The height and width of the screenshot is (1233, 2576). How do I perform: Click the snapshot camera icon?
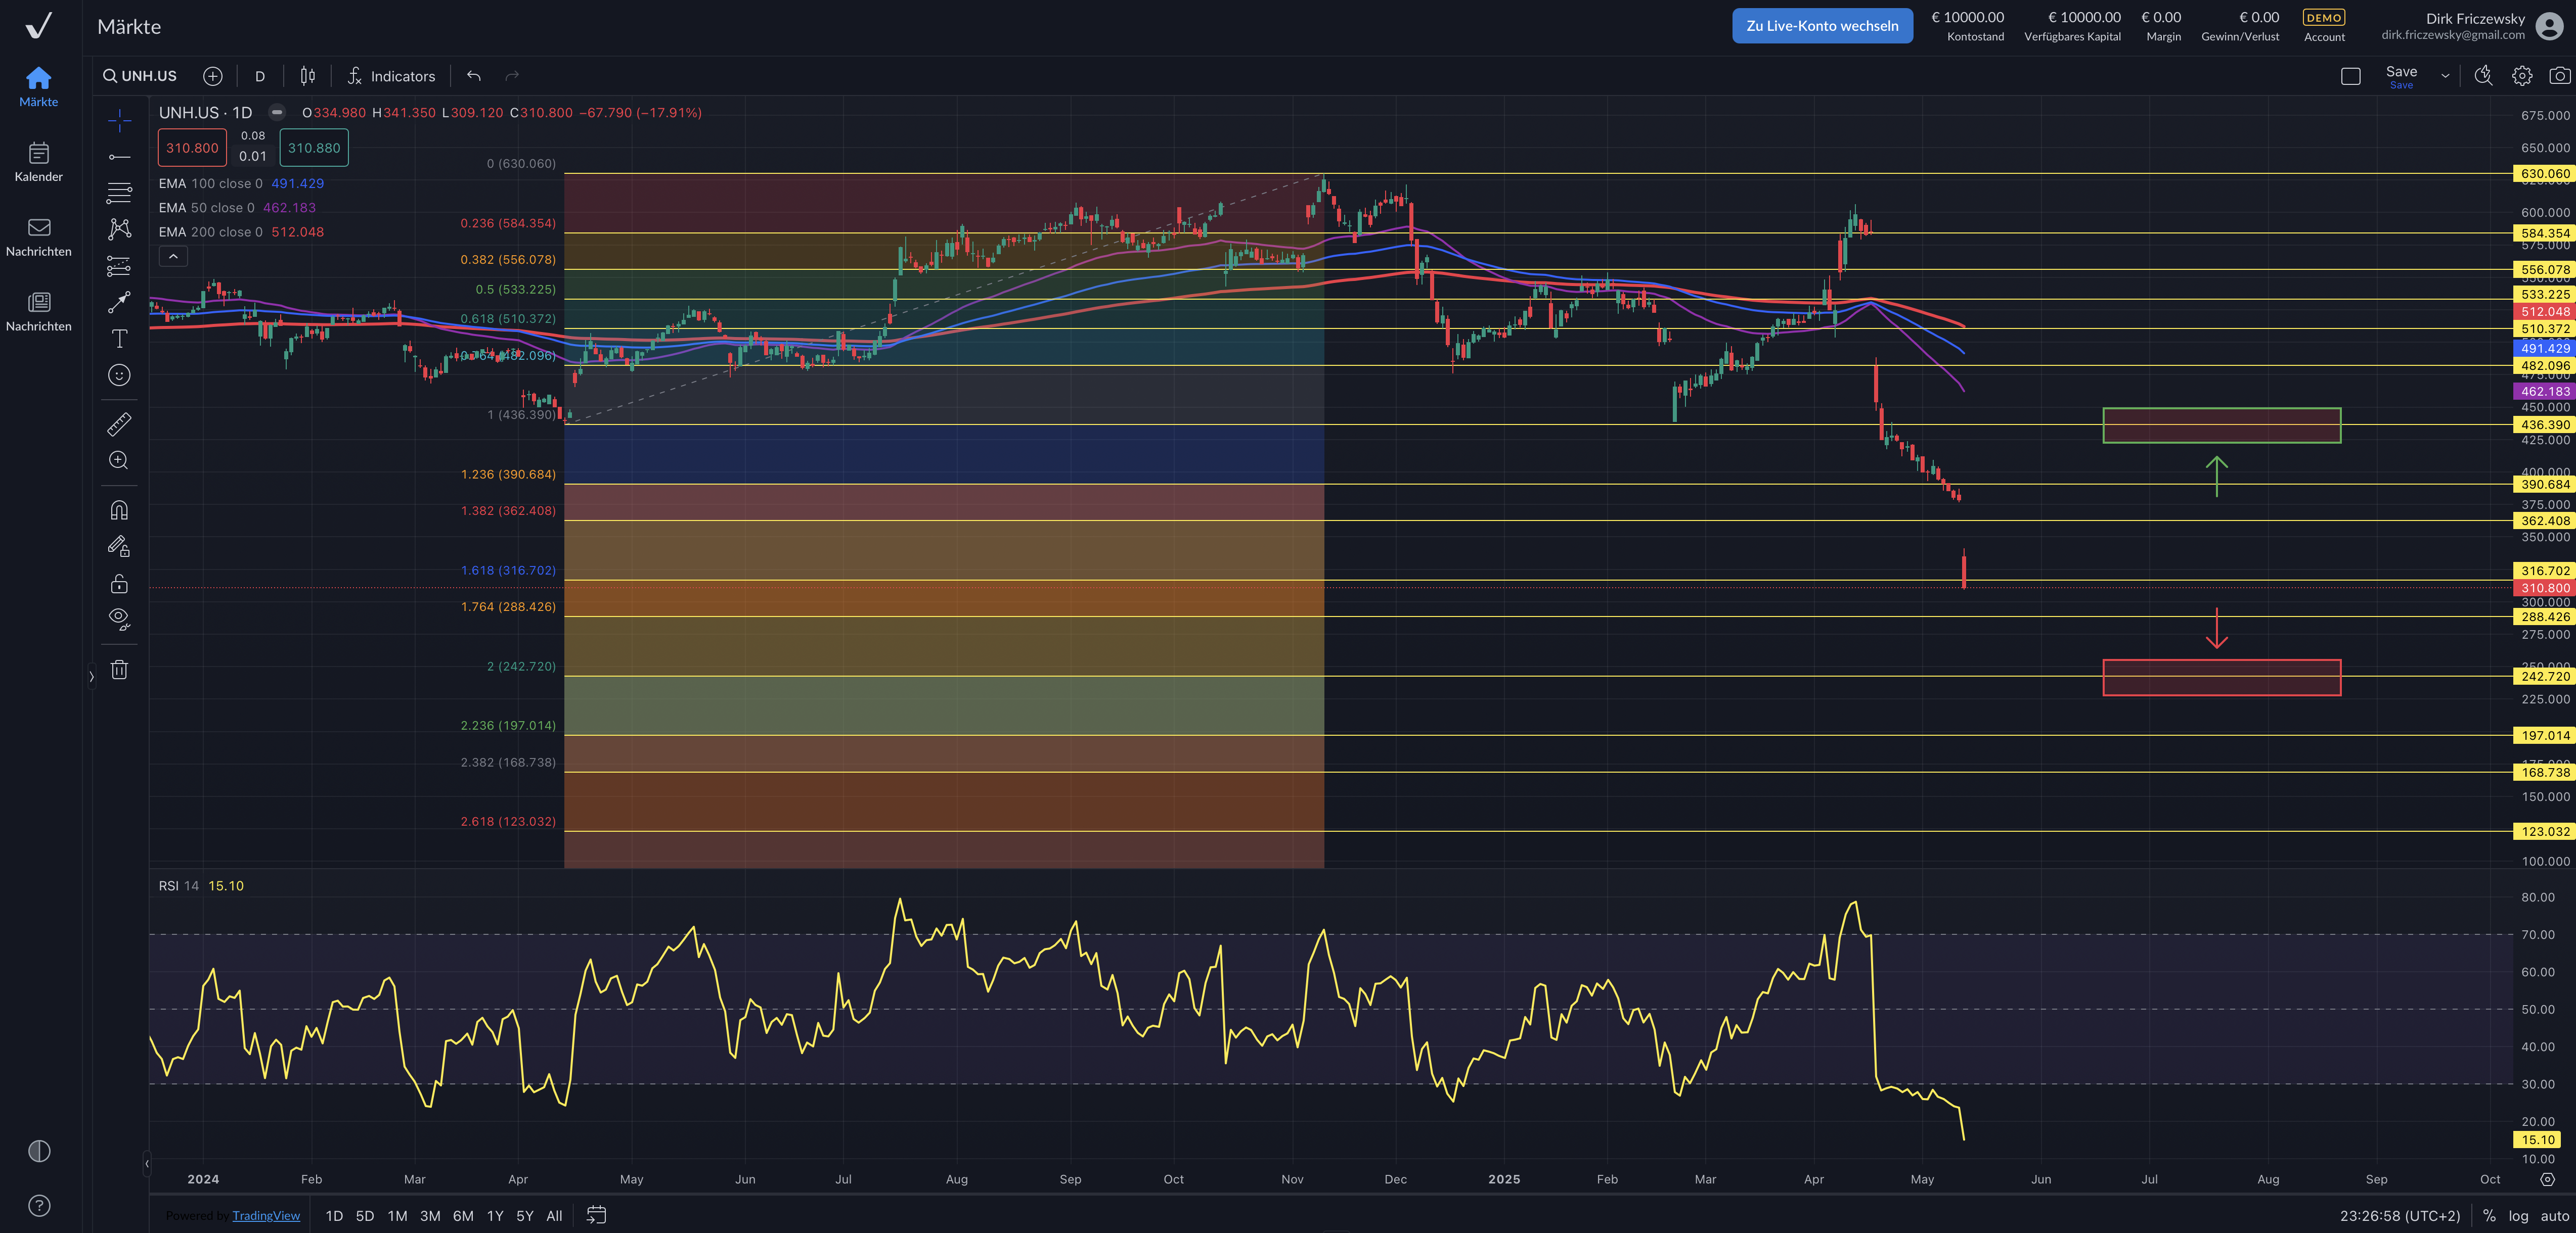click(x=2559, y=76)
